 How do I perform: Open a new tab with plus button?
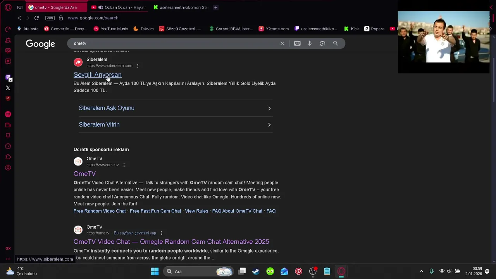click(216, 7)
